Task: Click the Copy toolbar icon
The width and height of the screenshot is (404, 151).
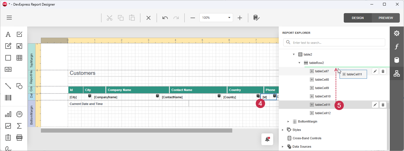Action: [x=121, y=18]
